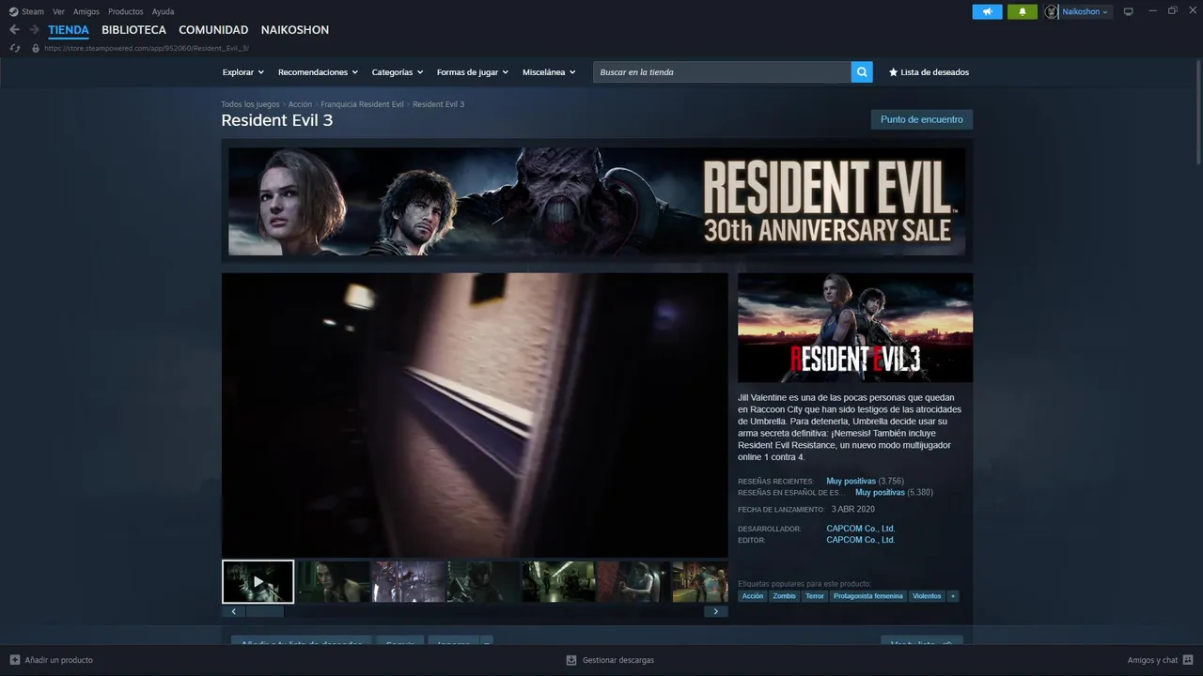This screenshot has width=1203, height=676.
Task: Open developer CAPCOM Co., Ltd. link
Action: click(x=860, y=529)
